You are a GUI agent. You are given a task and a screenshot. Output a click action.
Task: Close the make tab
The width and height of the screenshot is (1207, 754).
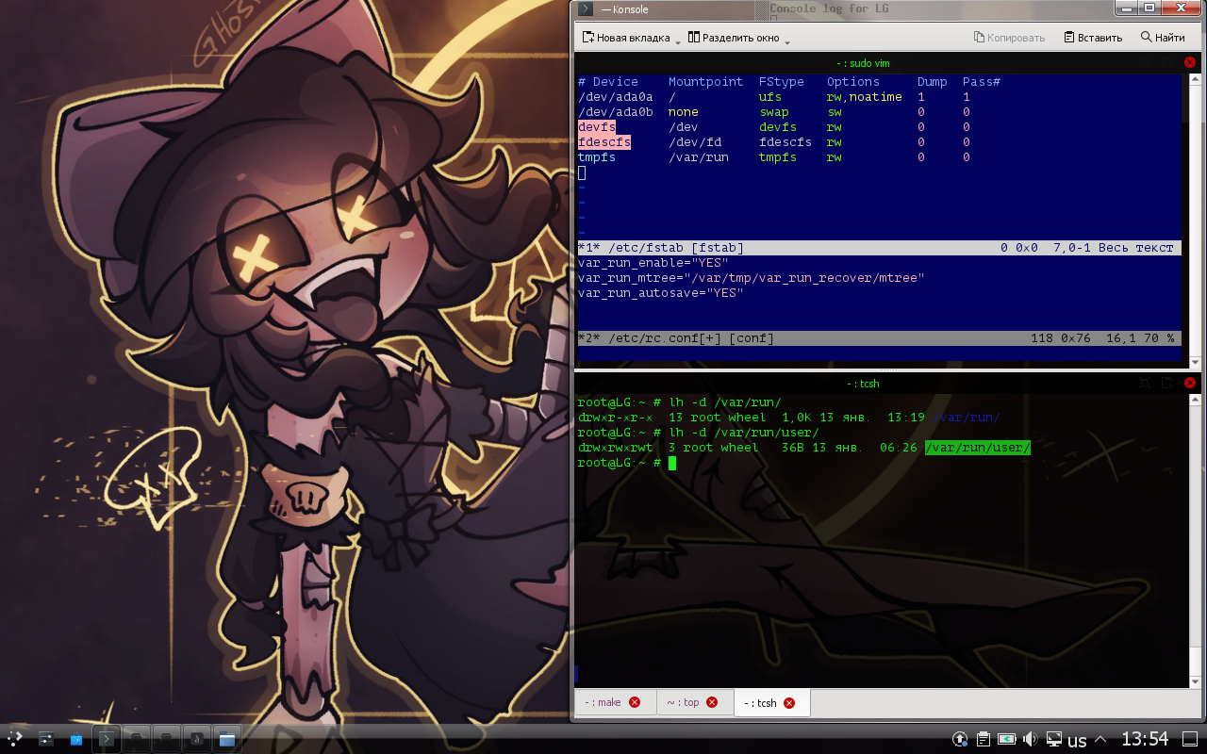(x=635, y=702)
